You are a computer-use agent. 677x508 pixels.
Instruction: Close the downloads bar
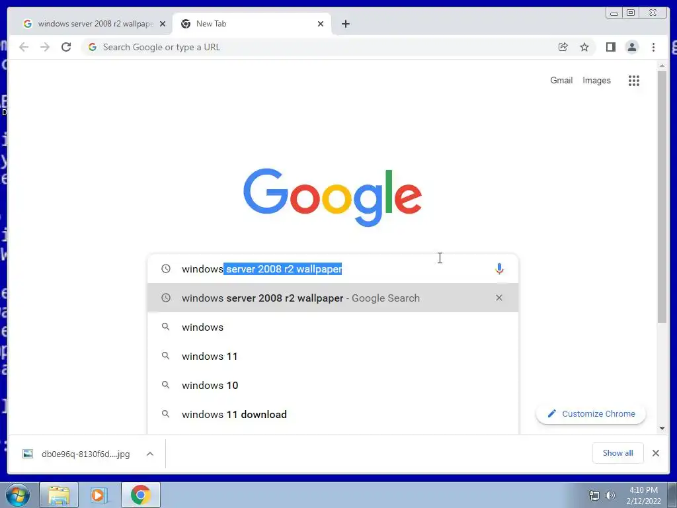click(x=655, y=452)
